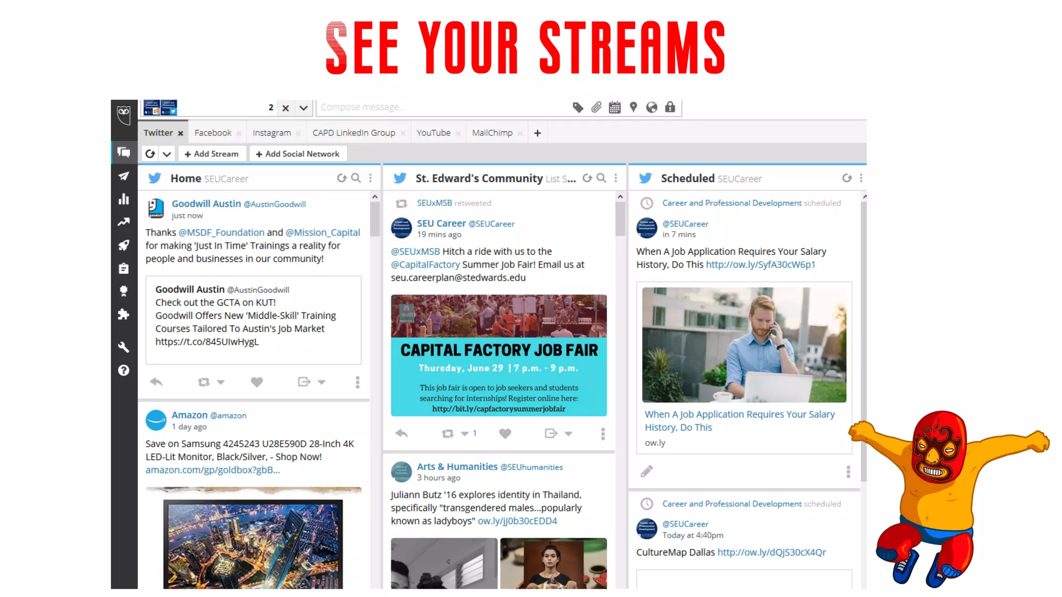Switch to the Twitter tab
The width and height of the screenshot is (1062, 597).
pos(158,133)
